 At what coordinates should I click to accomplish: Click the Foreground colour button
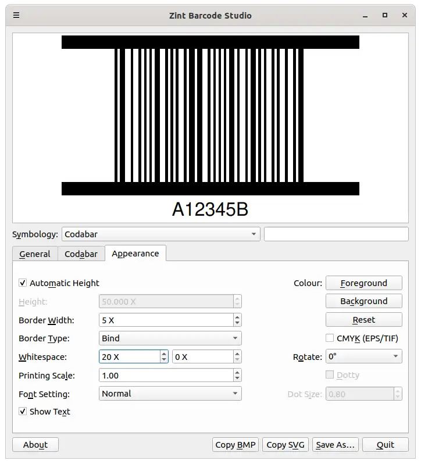(364, 283)
